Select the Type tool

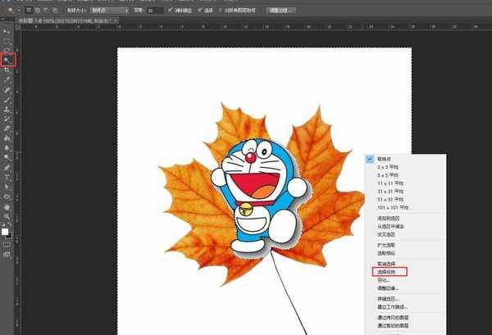[7, 177]
